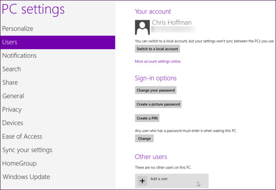This screenshot has height=190, width=276.
Task: Click Create a picture password button
Action: [x=158, y=104]
